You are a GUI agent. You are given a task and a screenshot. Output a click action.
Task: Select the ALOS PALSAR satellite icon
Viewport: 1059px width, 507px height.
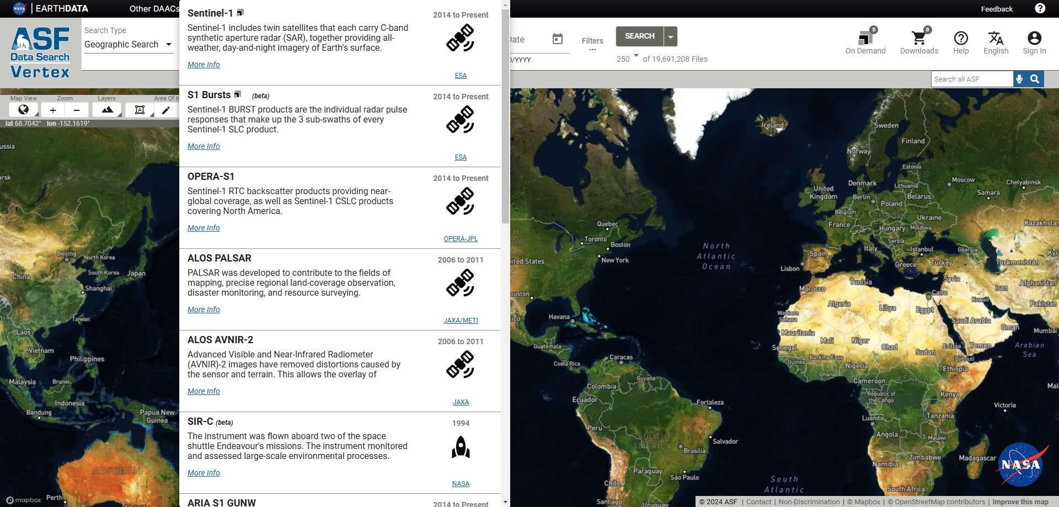tap(461, 284)
